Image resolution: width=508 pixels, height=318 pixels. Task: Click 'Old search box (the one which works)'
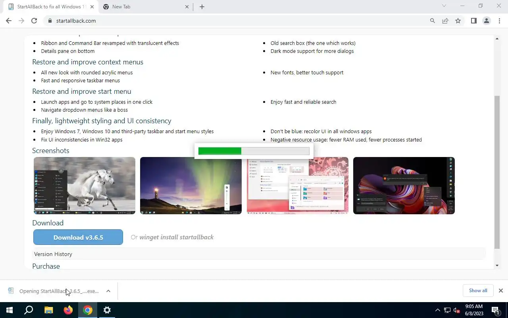point(313,43)
